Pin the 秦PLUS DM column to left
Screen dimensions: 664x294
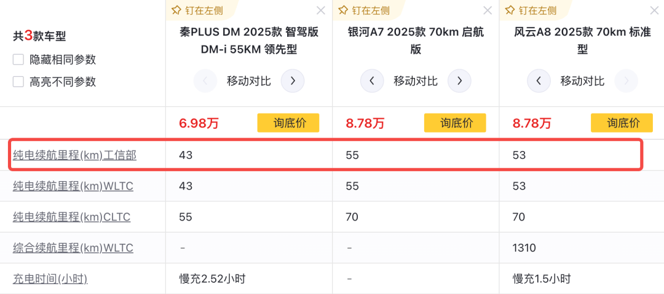(x=196, y=10)
